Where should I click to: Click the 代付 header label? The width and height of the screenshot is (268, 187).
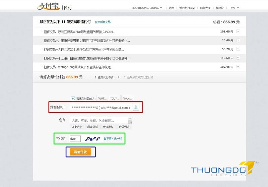coord(68,8)
